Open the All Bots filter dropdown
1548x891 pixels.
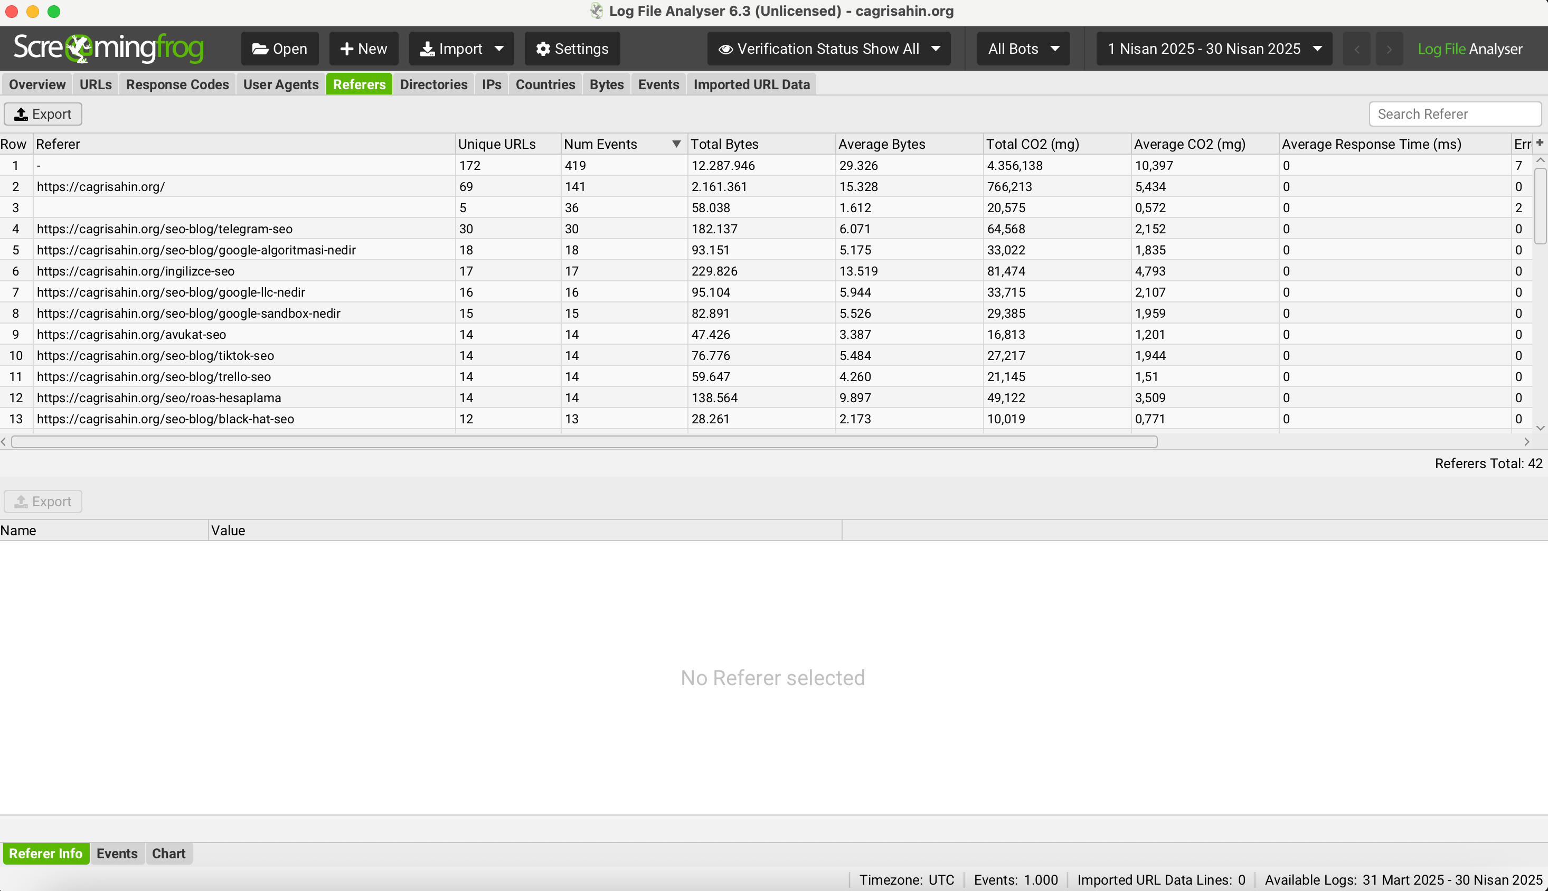1023,49
